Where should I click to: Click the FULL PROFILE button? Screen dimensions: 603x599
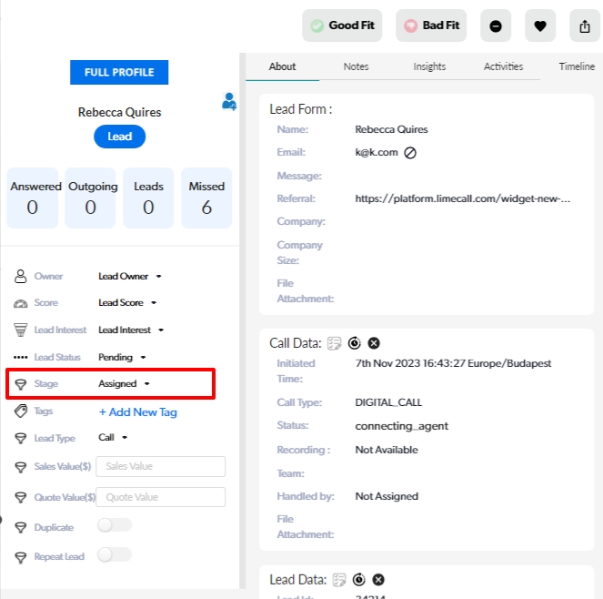(x=119, y=72)
